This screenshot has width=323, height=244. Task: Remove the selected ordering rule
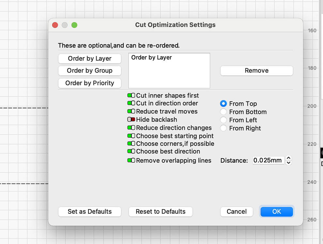[256, 70]
